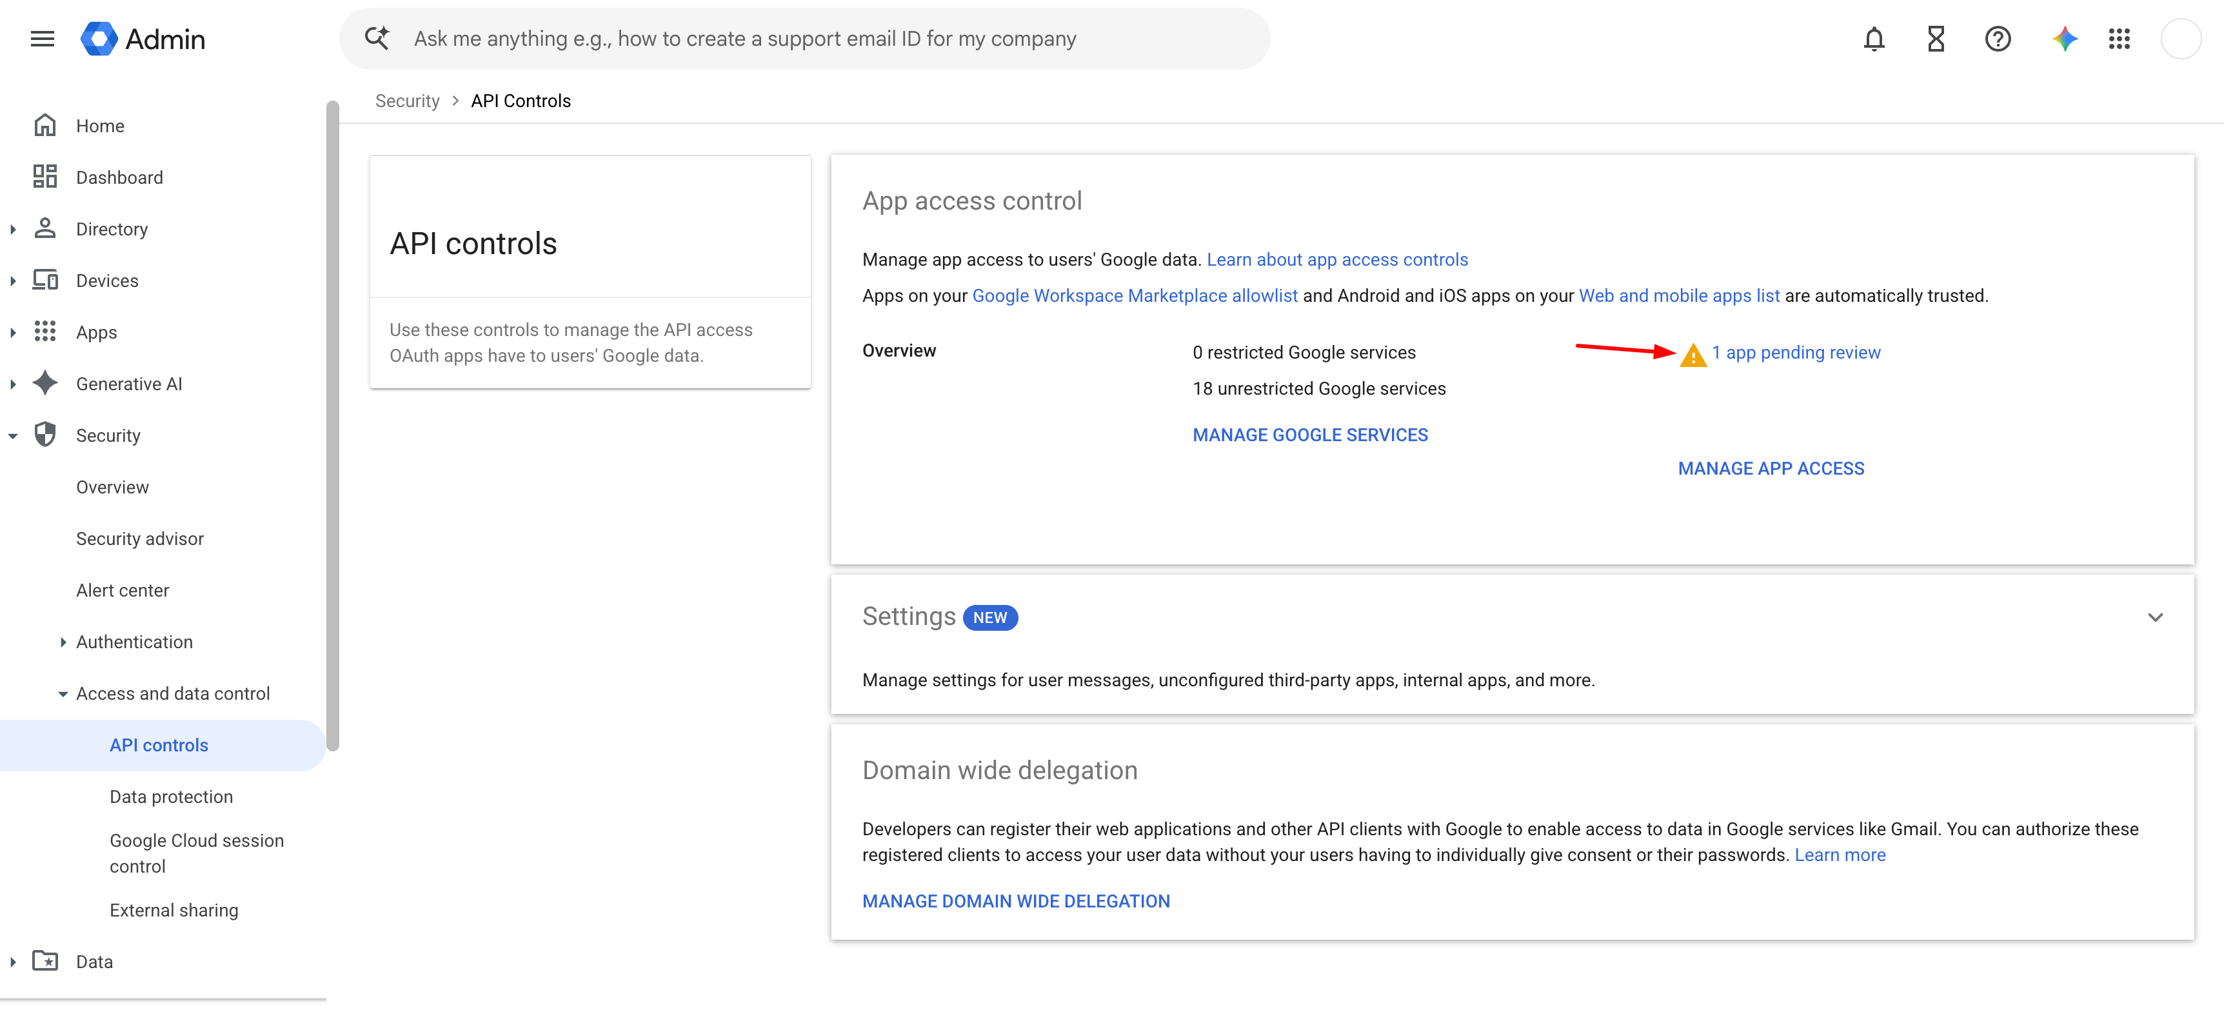The width and height of the screenshot is (2224, 1010).
Task: Click API Controls in the breadcrumb
Action: (521, 101)
